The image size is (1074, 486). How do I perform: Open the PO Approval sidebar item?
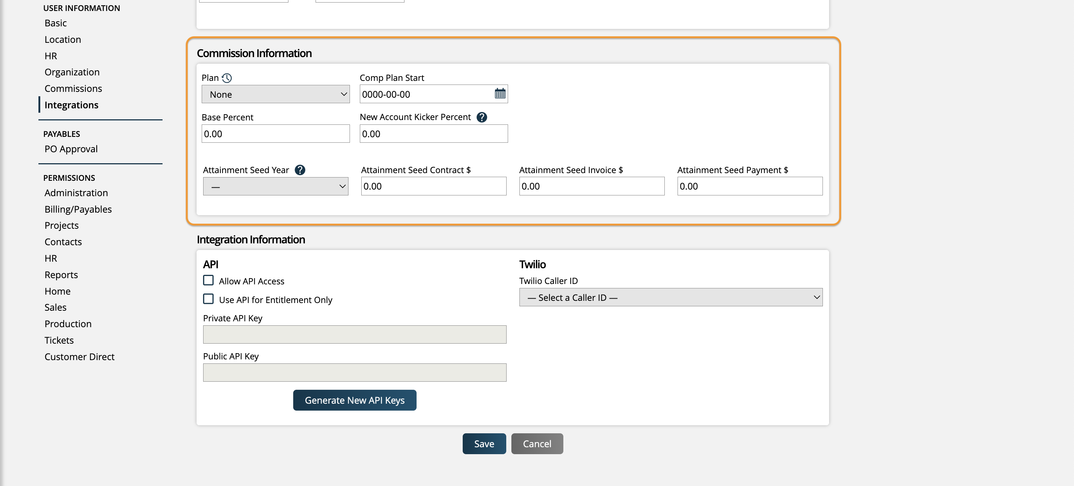click(71, 149)
